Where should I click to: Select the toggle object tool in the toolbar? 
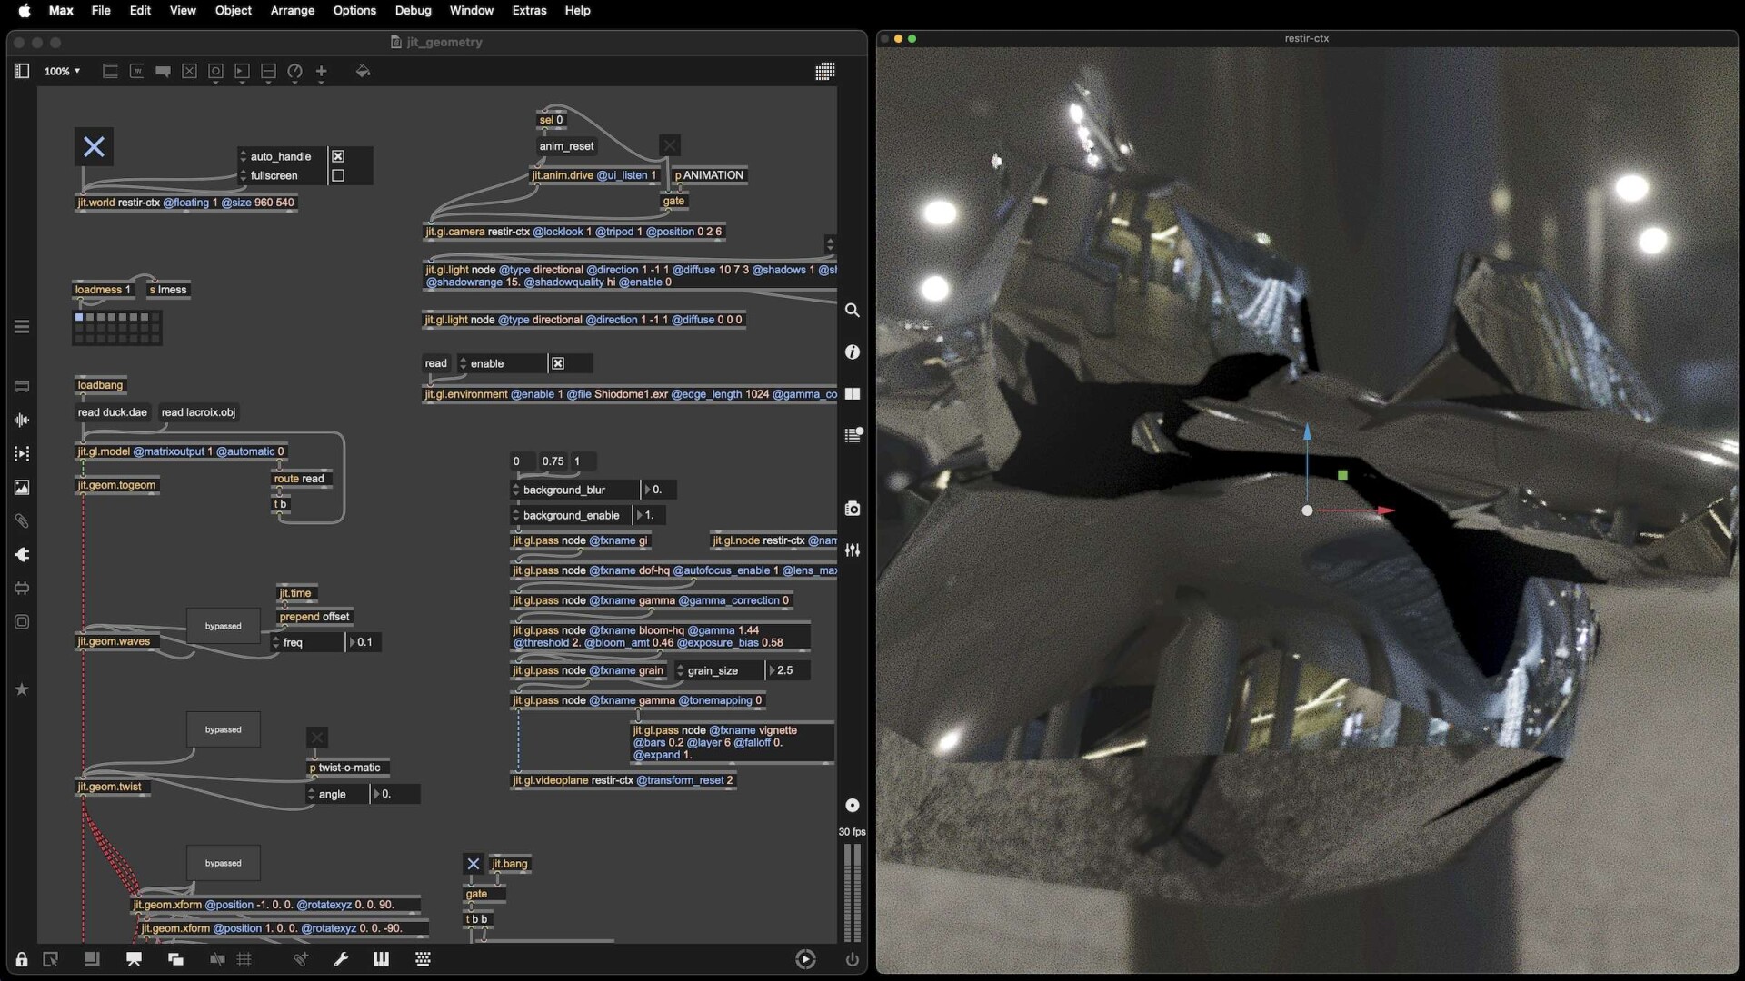tap(189, 72)
